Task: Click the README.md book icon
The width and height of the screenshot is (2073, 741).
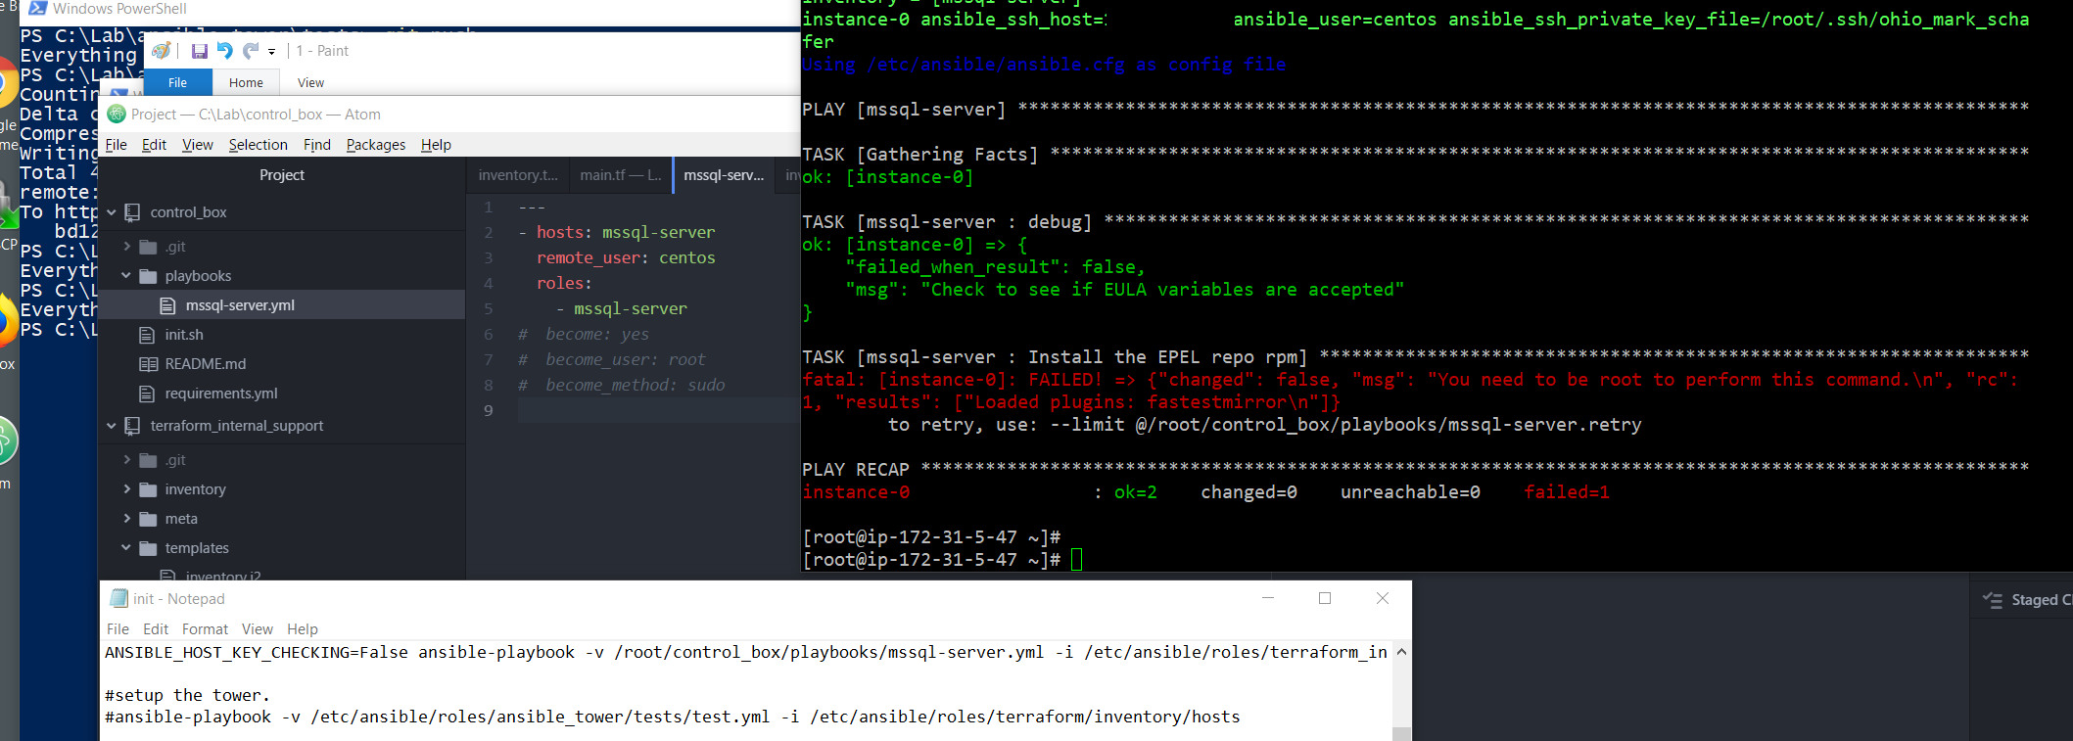Action: (148, 364)
